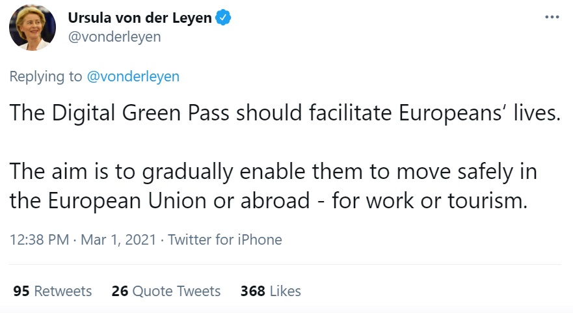Click the sentence about the Digital Green Pass
573x313 pixels.
(284, 114)
